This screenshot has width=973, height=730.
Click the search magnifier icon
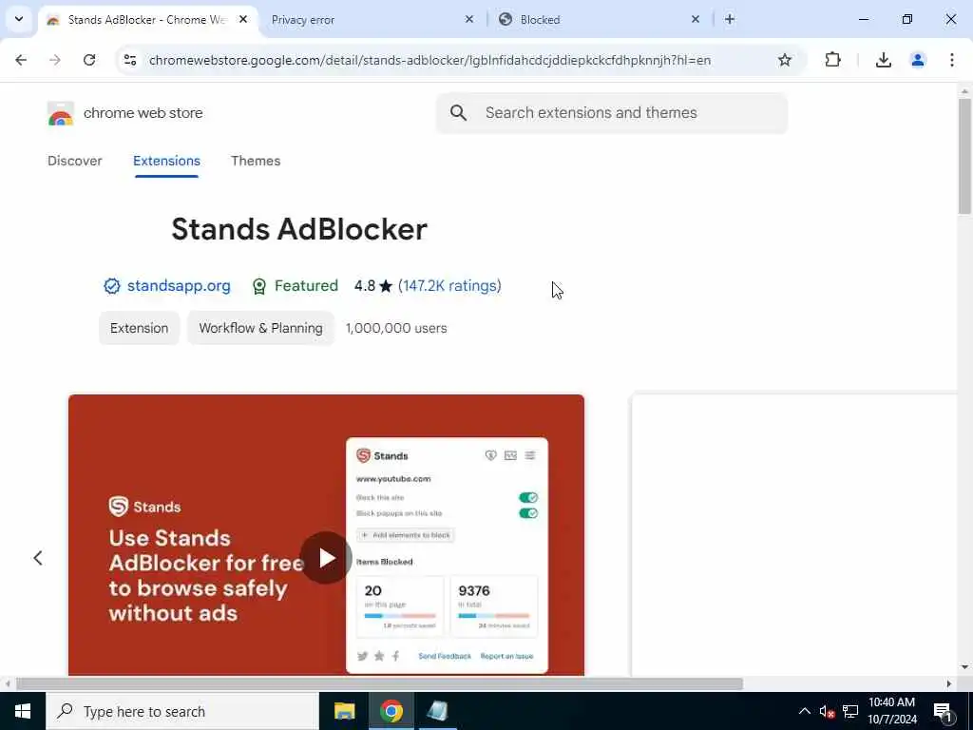pyautogui.click(x=459, y=113)
